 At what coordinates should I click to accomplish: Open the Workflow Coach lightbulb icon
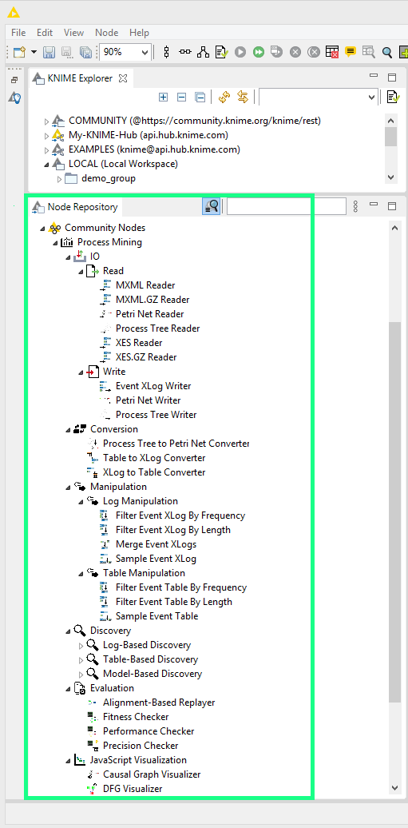point(15,98)
